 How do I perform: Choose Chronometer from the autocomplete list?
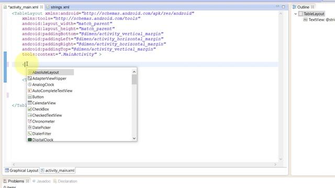tap(43, 122)
